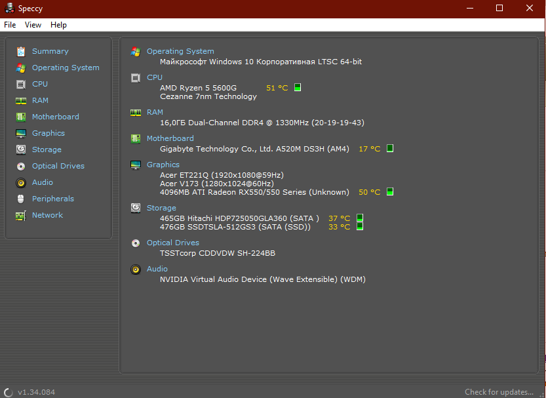The width and height of the screenshot is (546, 398).
Task: Click the Motherboard heading link in main panel
Action: 170,138
